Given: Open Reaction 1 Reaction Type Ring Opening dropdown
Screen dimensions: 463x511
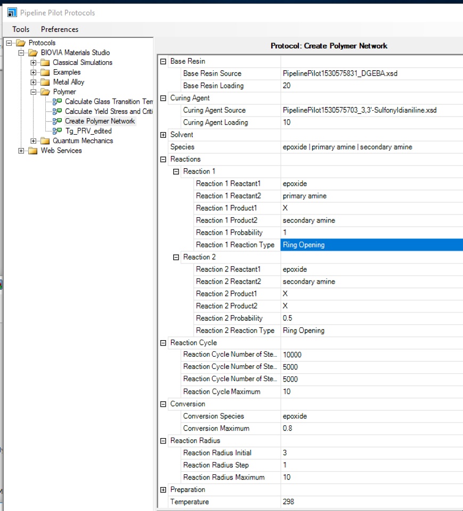Looking at the screenshot, I should point(372,245).
